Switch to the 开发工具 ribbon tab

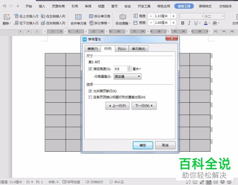point(144,6)
